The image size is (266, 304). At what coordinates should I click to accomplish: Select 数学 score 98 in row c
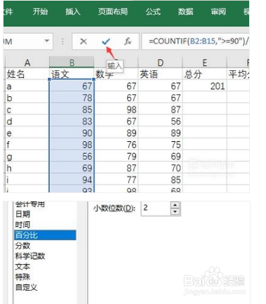[116, 110]
